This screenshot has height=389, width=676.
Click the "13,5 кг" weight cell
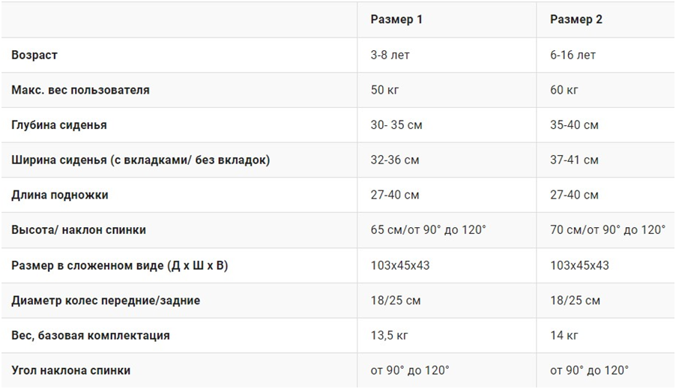390,335
